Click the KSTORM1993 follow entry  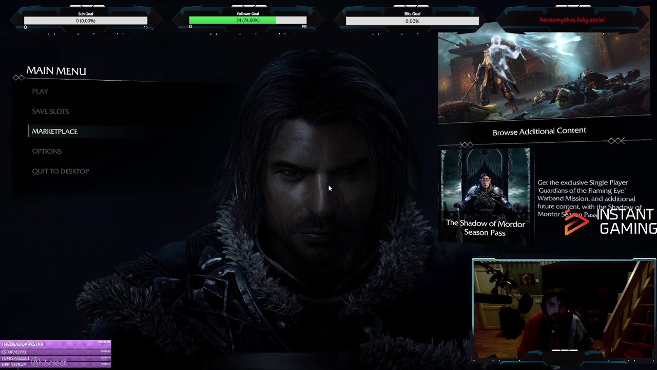(x=55, y=352)
